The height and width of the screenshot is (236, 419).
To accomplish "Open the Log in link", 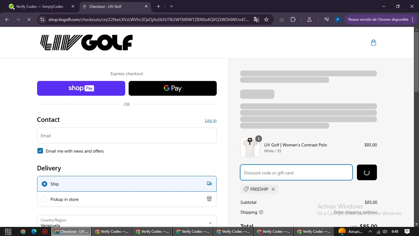I will (x=211, y=120).
